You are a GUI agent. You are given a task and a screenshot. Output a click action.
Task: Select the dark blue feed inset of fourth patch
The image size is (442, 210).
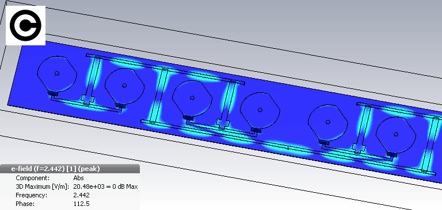(x=256, y=130)
